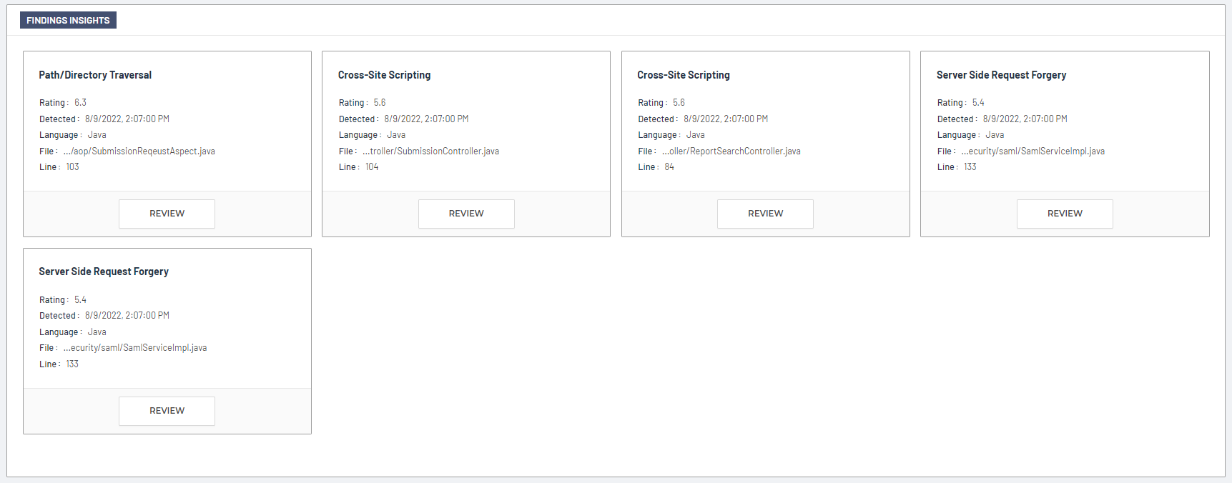
Task: Click file path .../aop/SubmissionReqeustAspect.java
Action: click(x=139, y=151)
